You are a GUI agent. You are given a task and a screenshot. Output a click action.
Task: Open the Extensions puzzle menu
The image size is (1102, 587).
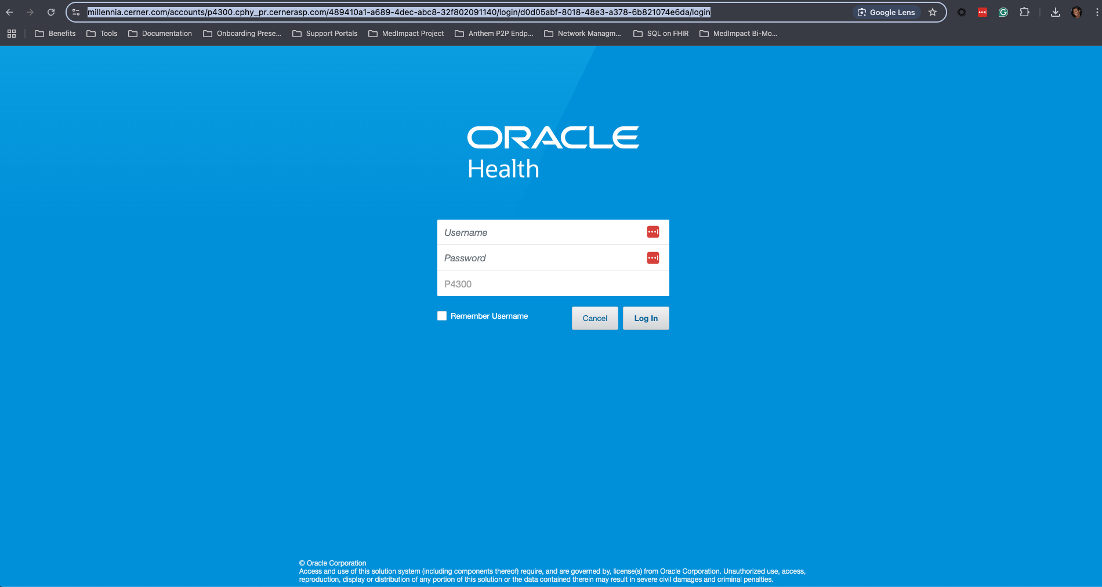coord(1025,12)
